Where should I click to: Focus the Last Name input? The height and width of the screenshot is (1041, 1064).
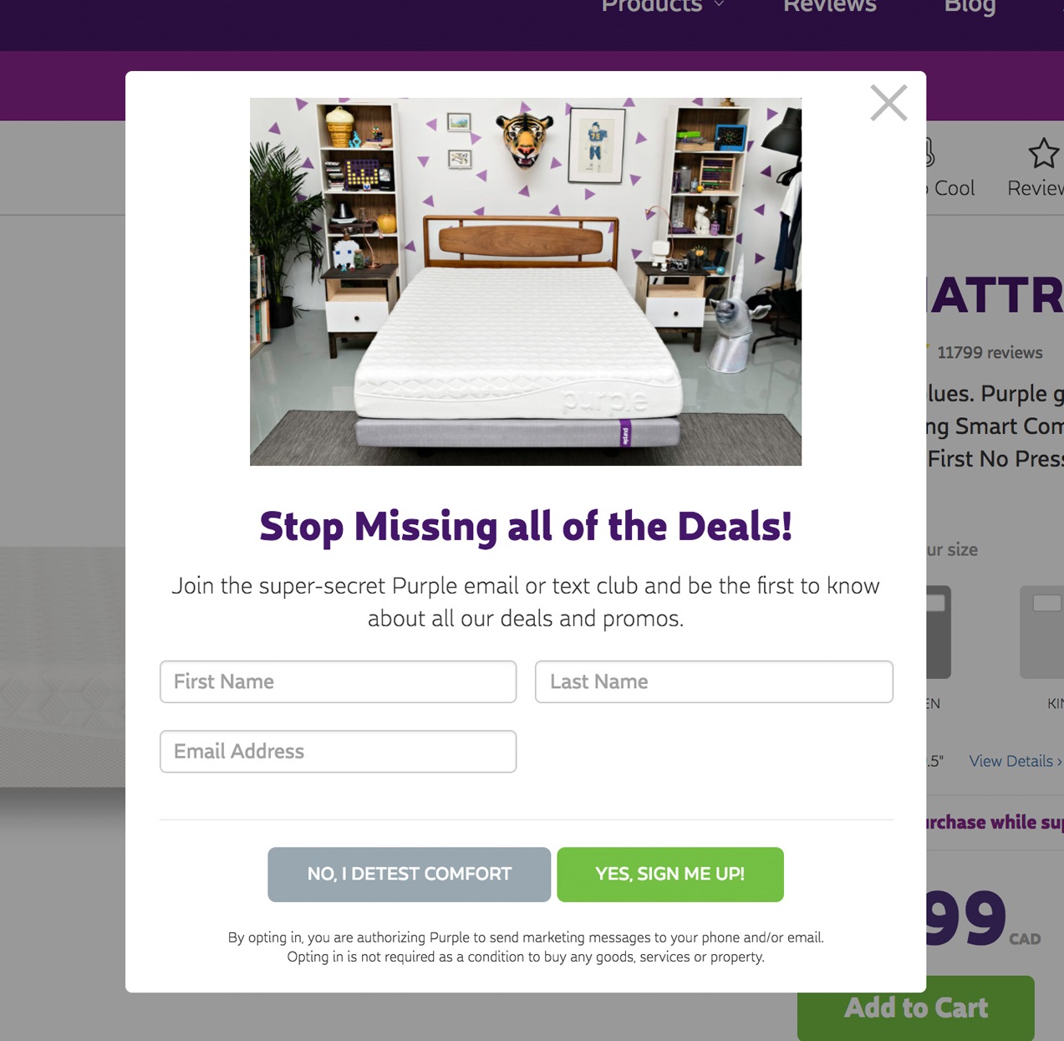point(714,681)
